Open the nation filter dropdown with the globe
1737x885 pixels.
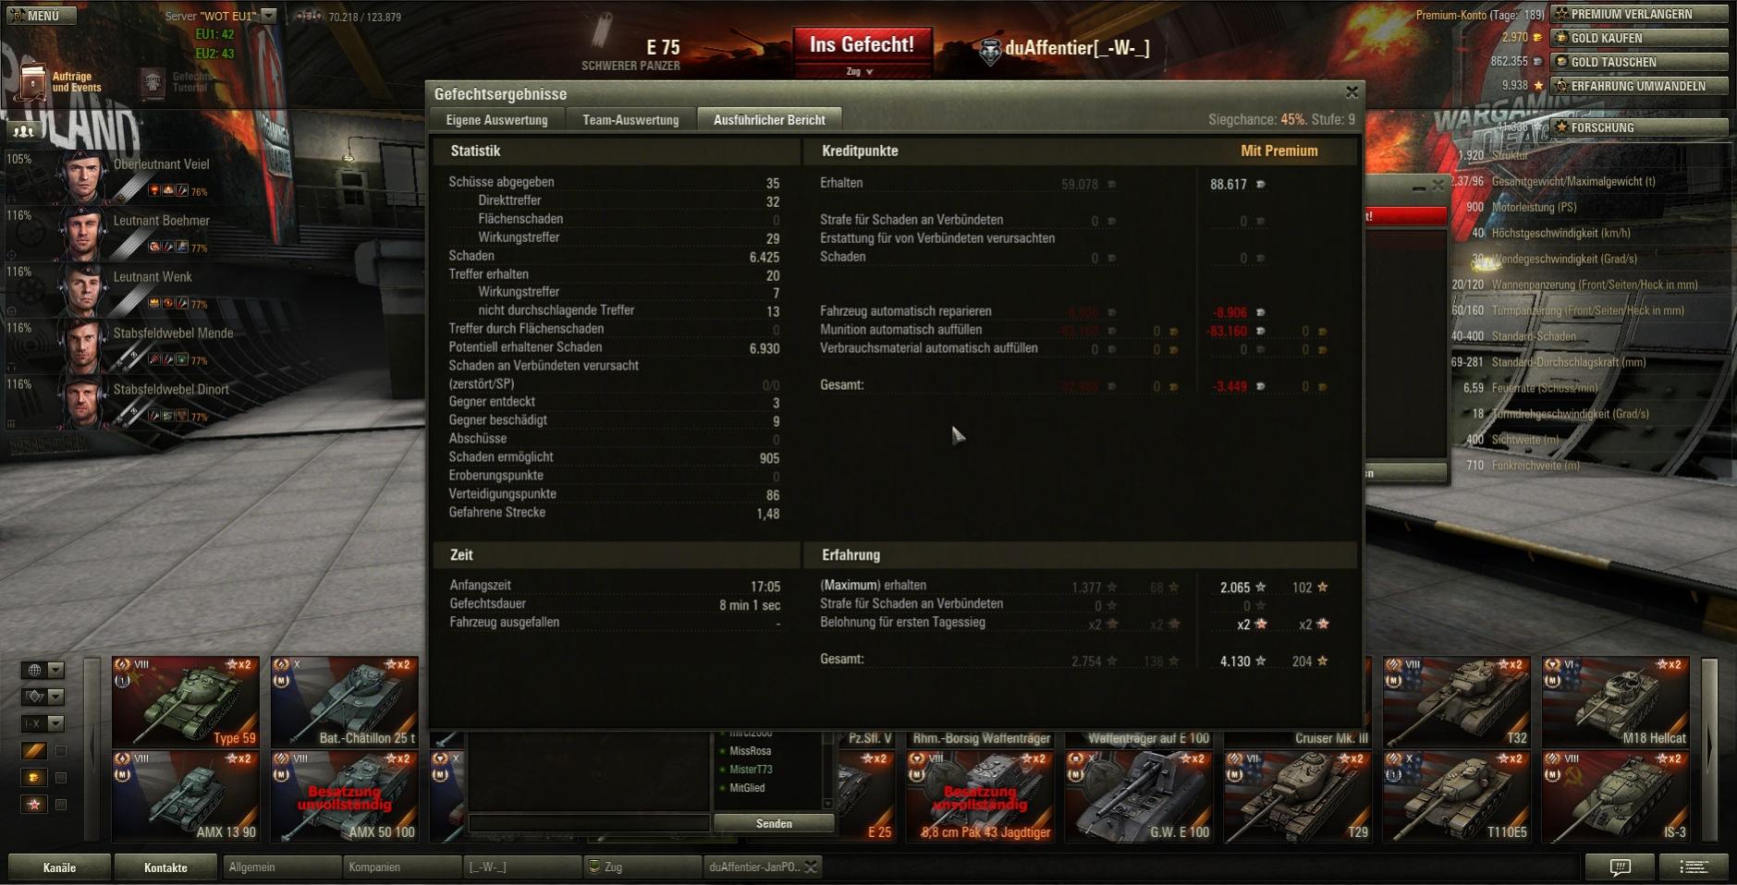pos(43,670)
